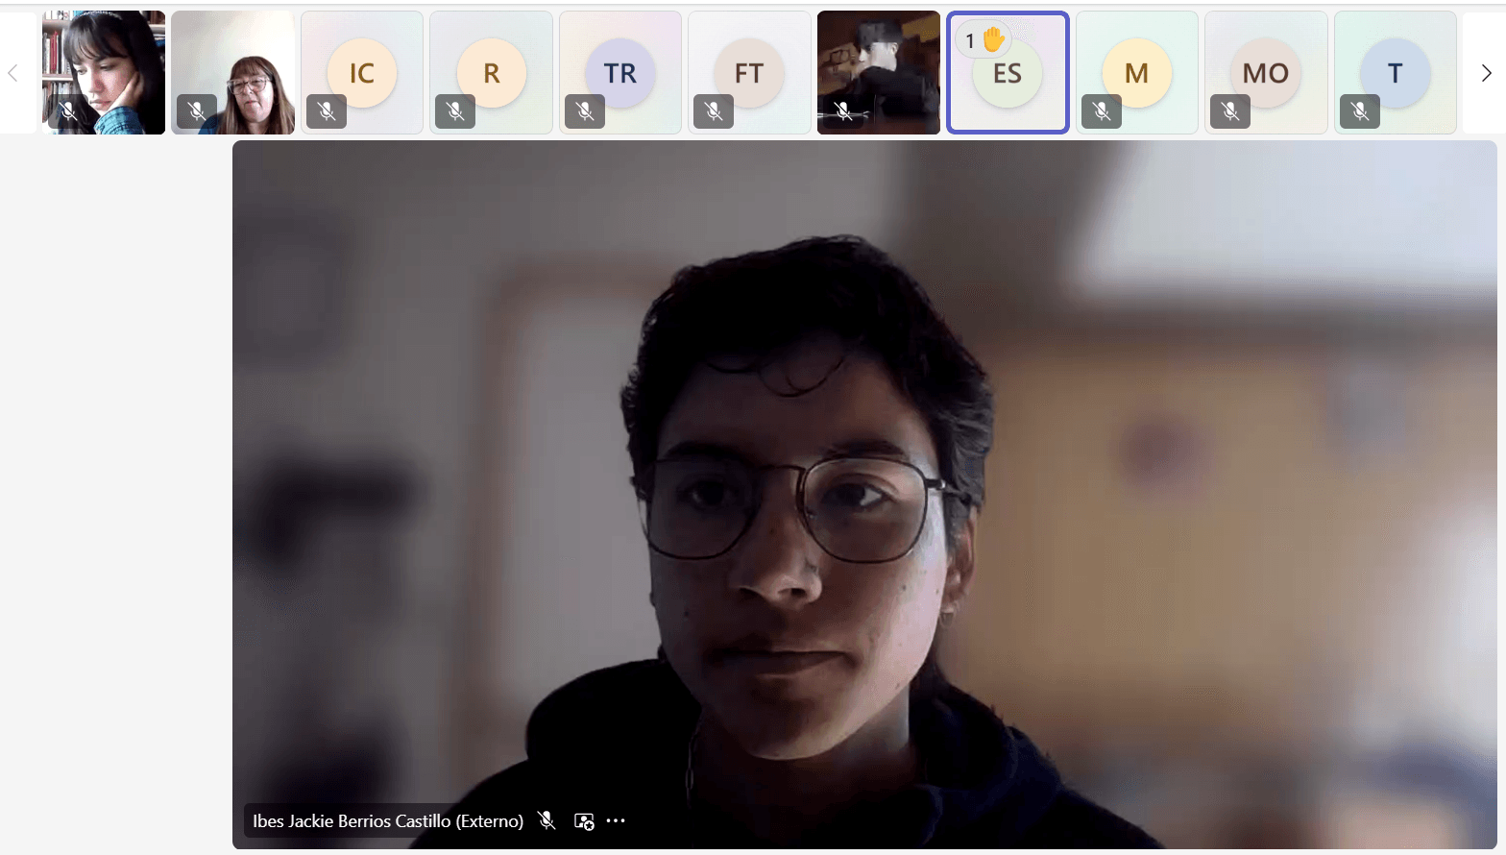Select the IC participant avatar
The image size is (1506, 855).
tap(362, 73)
